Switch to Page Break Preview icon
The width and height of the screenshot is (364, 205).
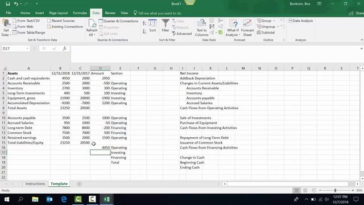coord(313,190)
